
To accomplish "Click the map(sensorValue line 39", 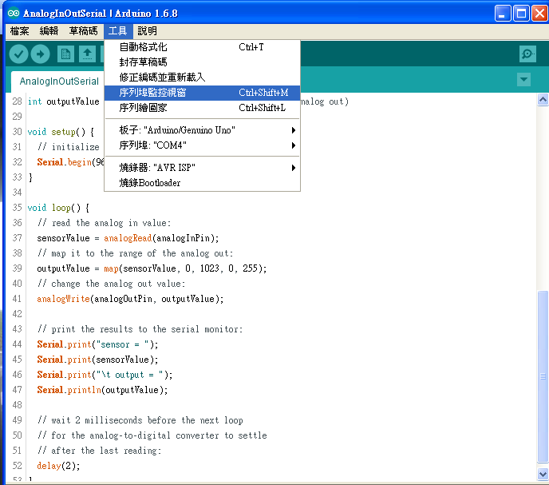I will [x=152, y=268].
